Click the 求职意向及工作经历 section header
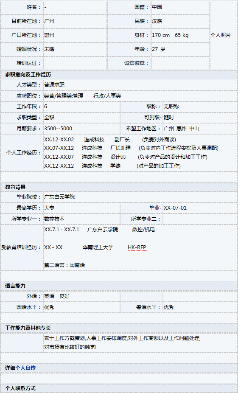The height and width of the screenshot is (393, 238). [x=119, y=75]
